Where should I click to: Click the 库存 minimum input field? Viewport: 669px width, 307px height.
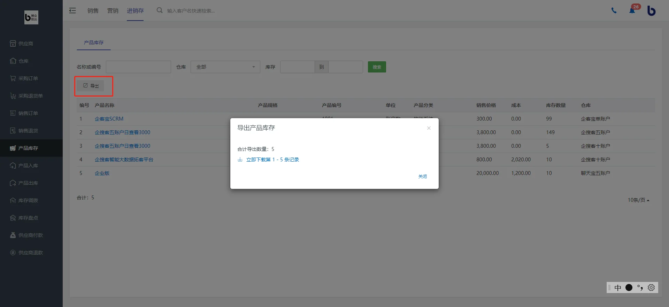297,67
